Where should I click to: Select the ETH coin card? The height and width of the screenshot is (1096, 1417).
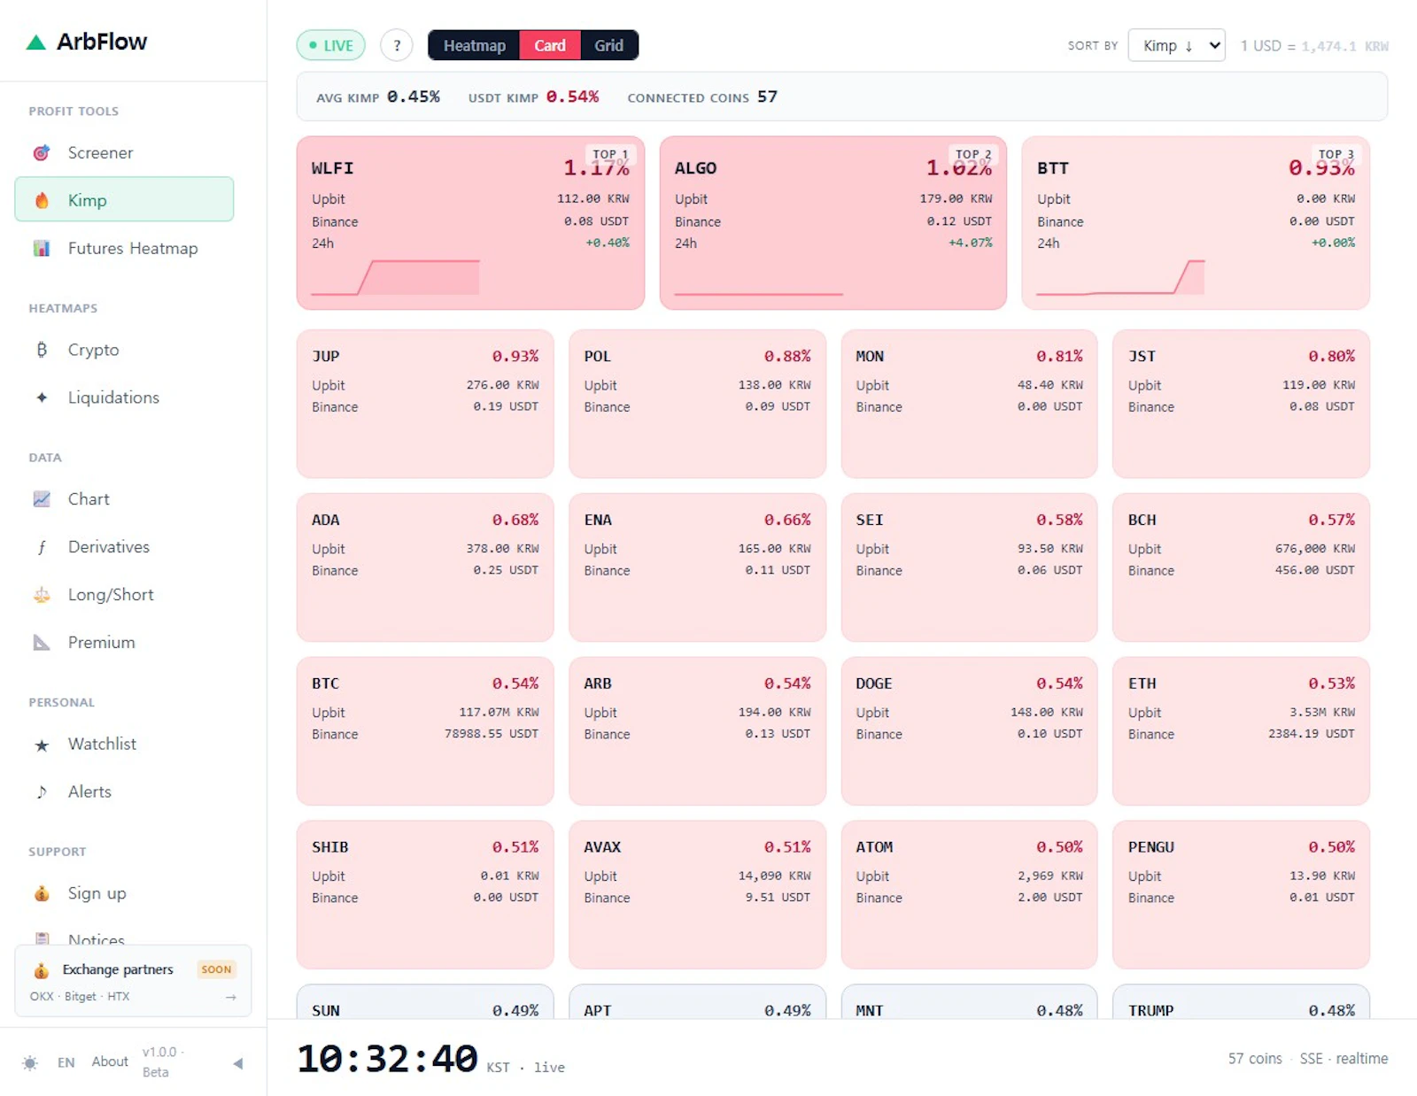click(x=1241, y=731)
